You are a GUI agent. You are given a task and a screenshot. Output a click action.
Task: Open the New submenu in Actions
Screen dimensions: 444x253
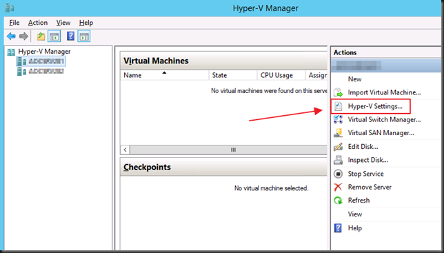coord(355,79)
